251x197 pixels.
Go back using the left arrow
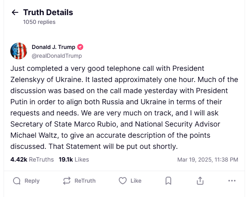15,12
